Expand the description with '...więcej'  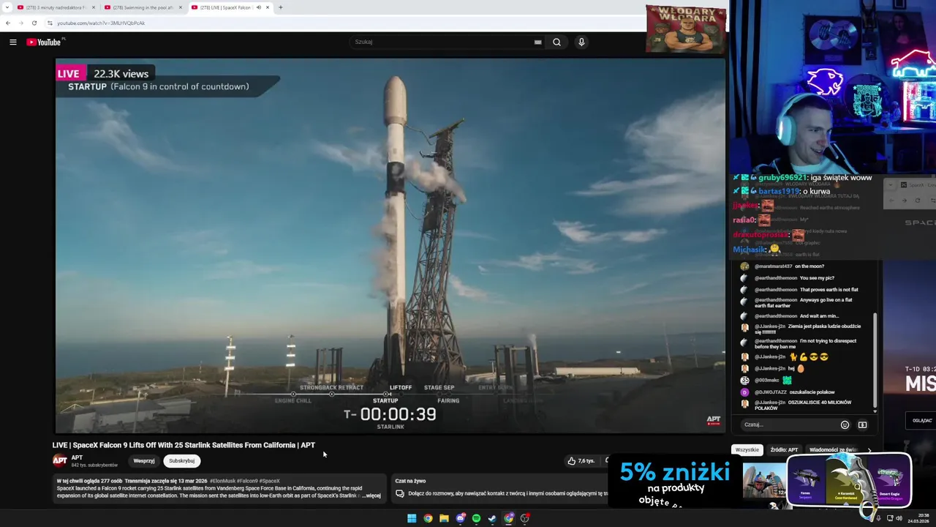(x=371, y=496)
